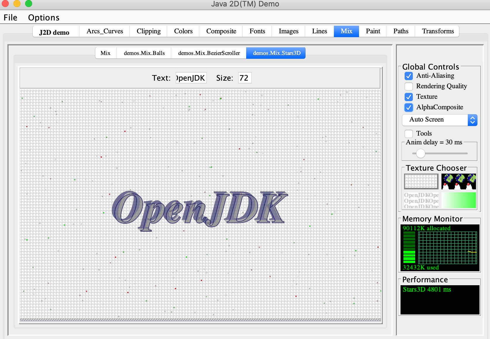Switch to the Arcs_Curves tab
The width and height of the screenshot is (490, 339).
click(105, 31)
